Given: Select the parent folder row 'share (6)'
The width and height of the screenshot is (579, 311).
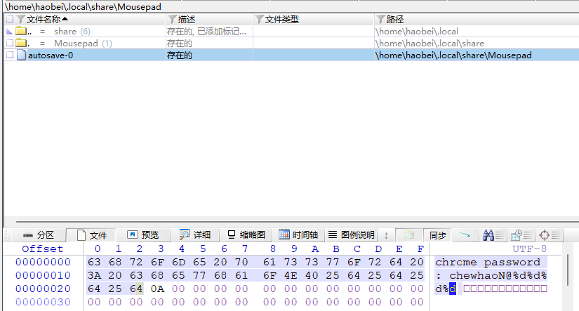Looking at the screenshot, I should pos(291,32).
